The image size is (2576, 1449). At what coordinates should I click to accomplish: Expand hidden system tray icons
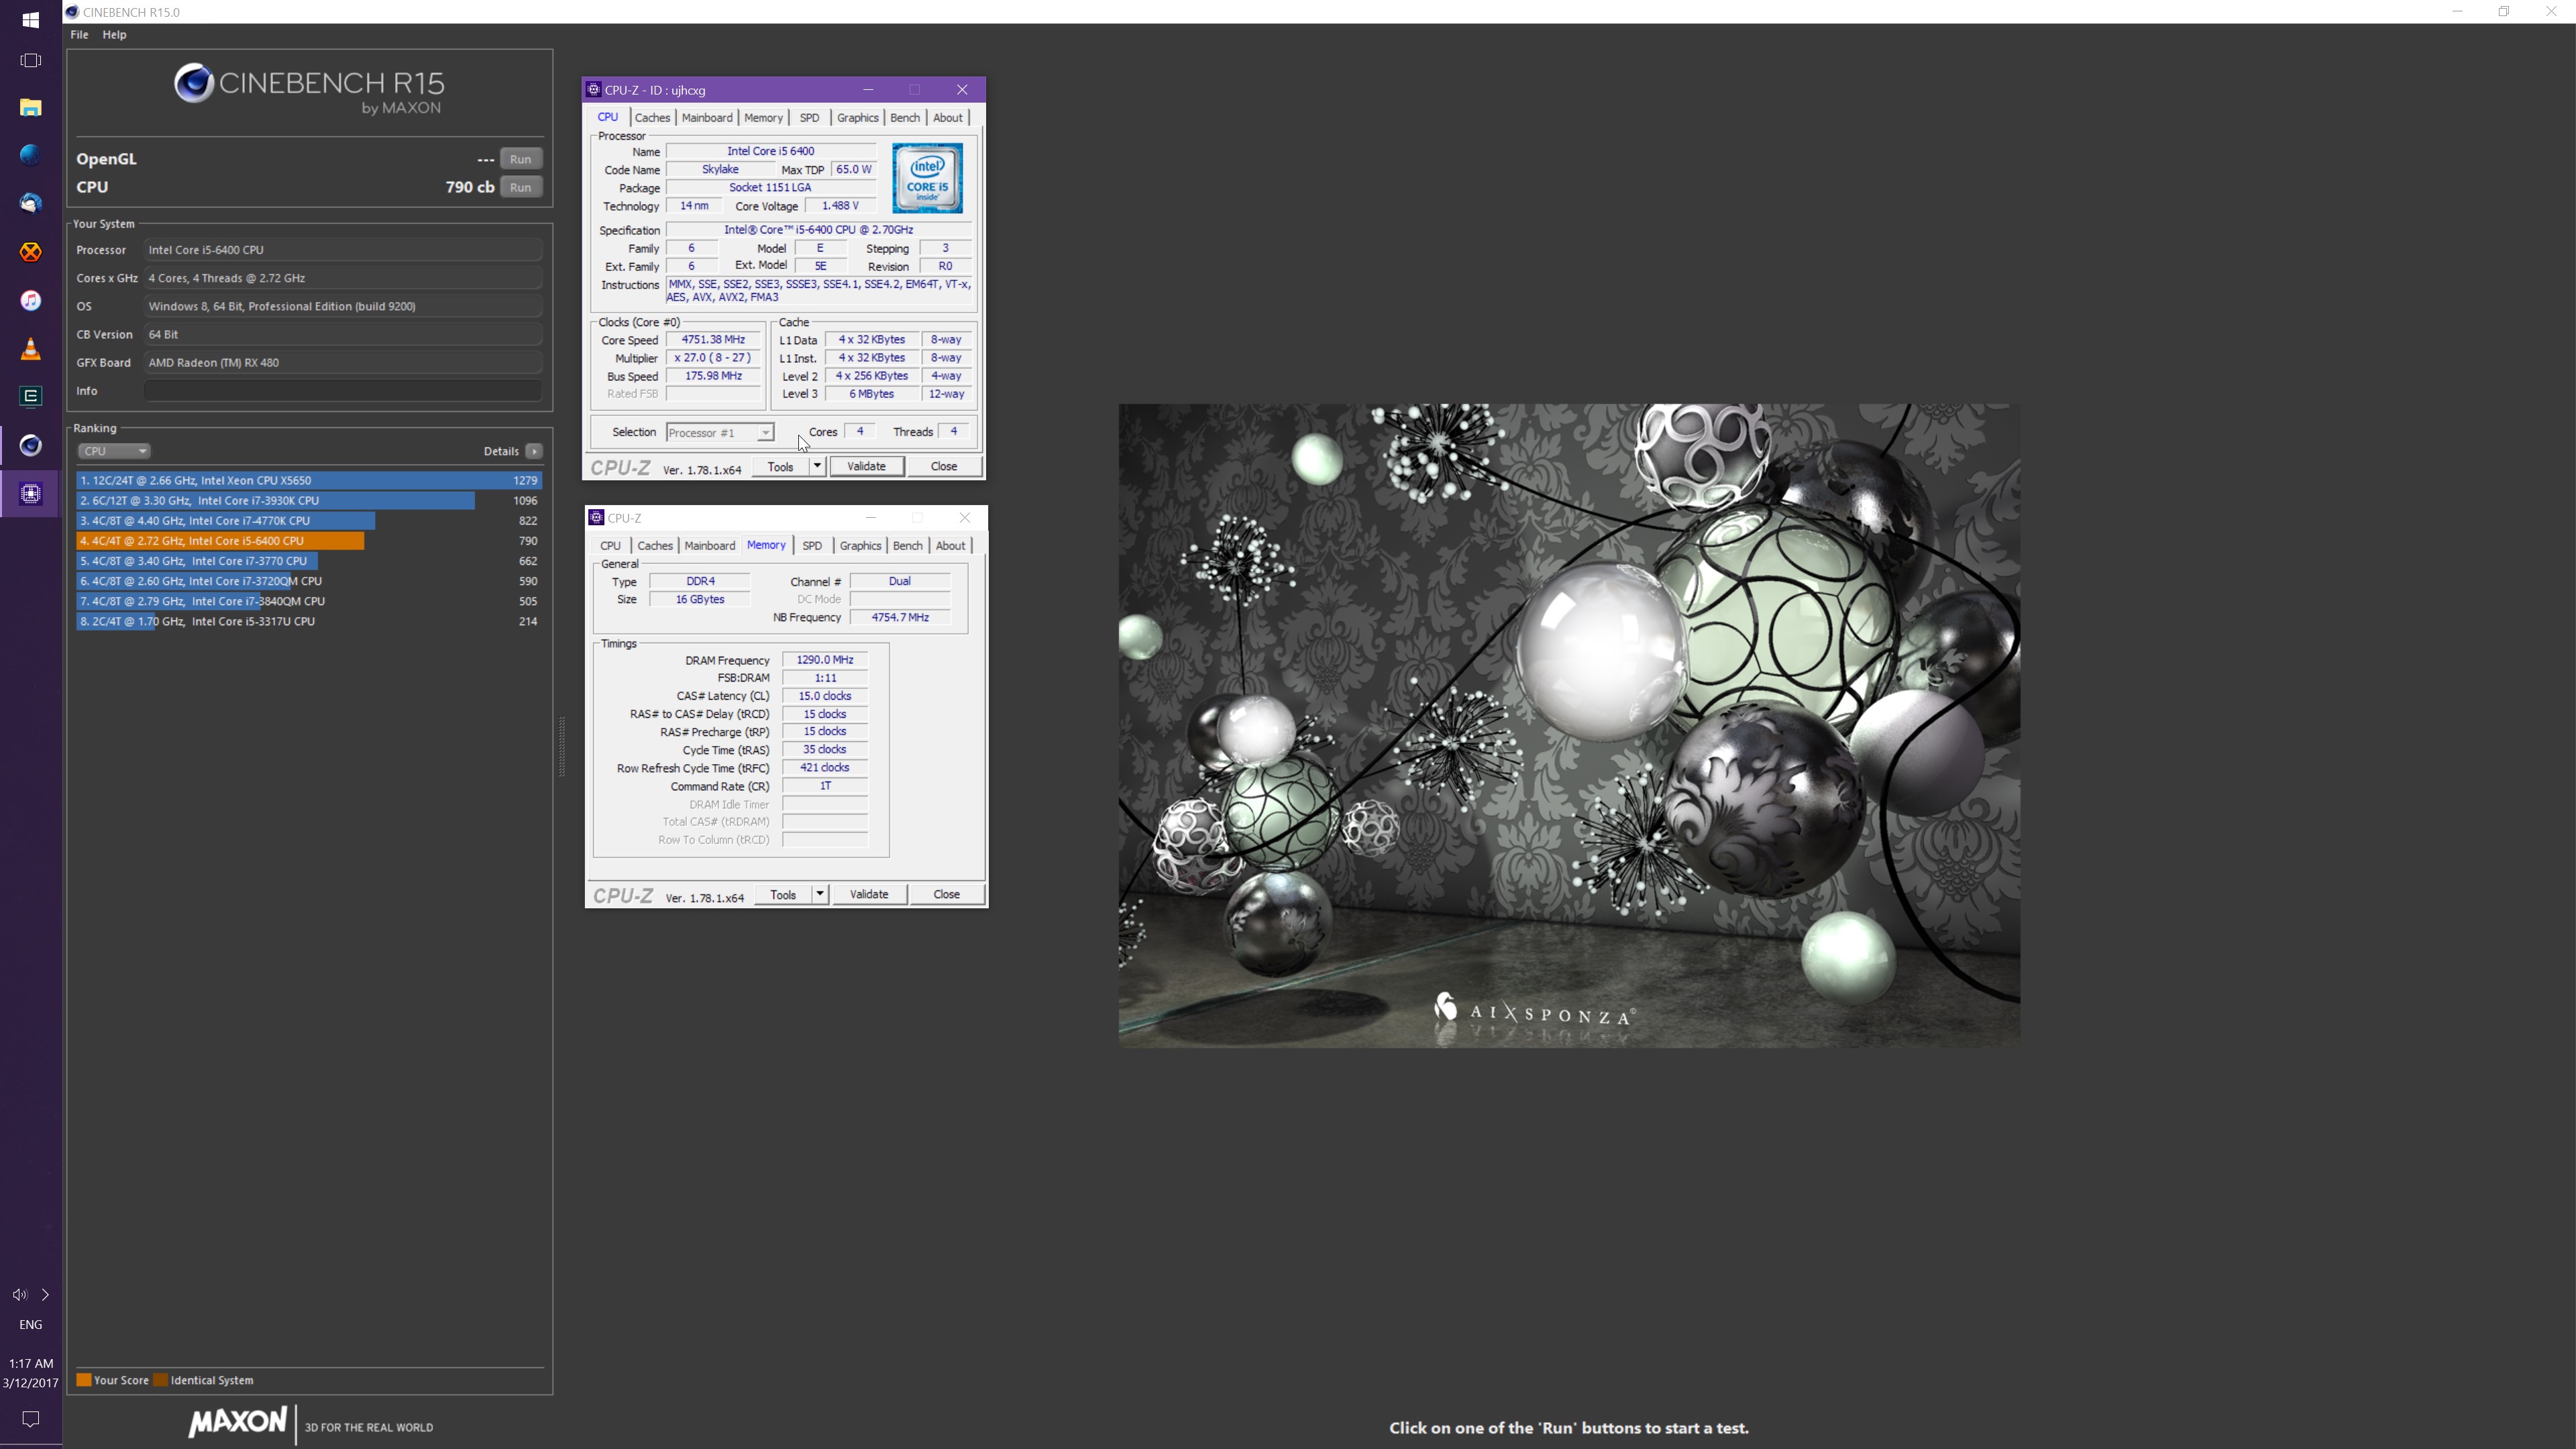(x=45, y=1295)
